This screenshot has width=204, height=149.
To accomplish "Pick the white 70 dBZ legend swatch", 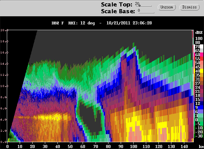I will tap(199, 46).
